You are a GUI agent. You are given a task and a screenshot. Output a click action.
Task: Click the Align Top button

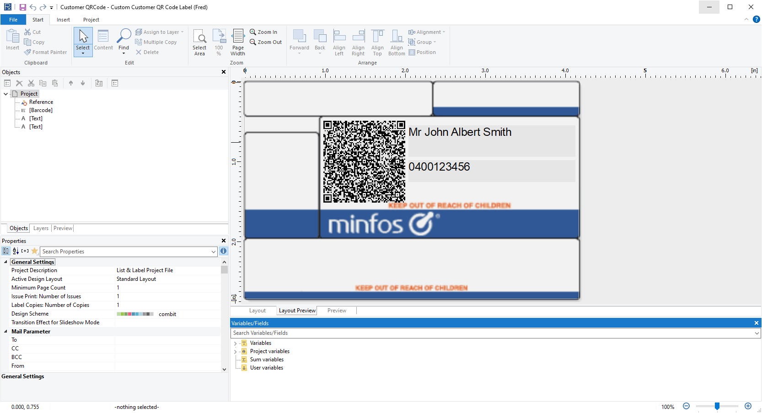tap(377, 42)
